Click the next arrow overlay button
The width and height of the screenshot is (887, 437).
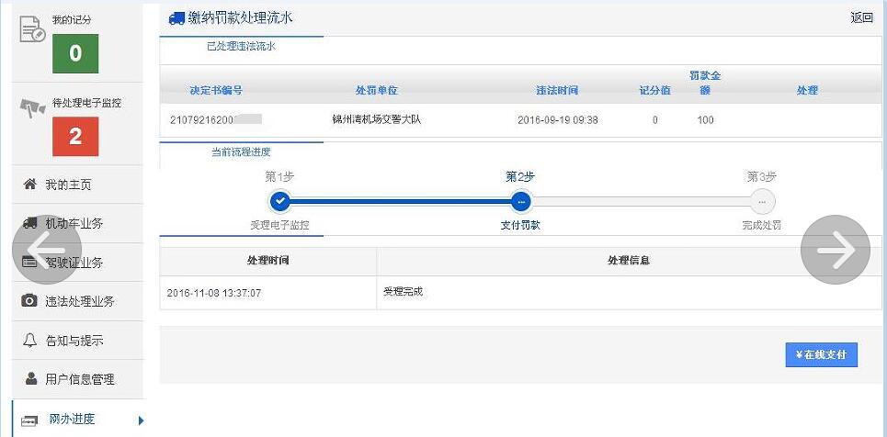836,250
